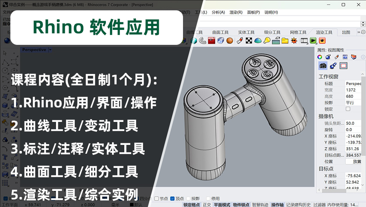
Task: Click the cyan shaded box render icon
Action: pos(194,41)
